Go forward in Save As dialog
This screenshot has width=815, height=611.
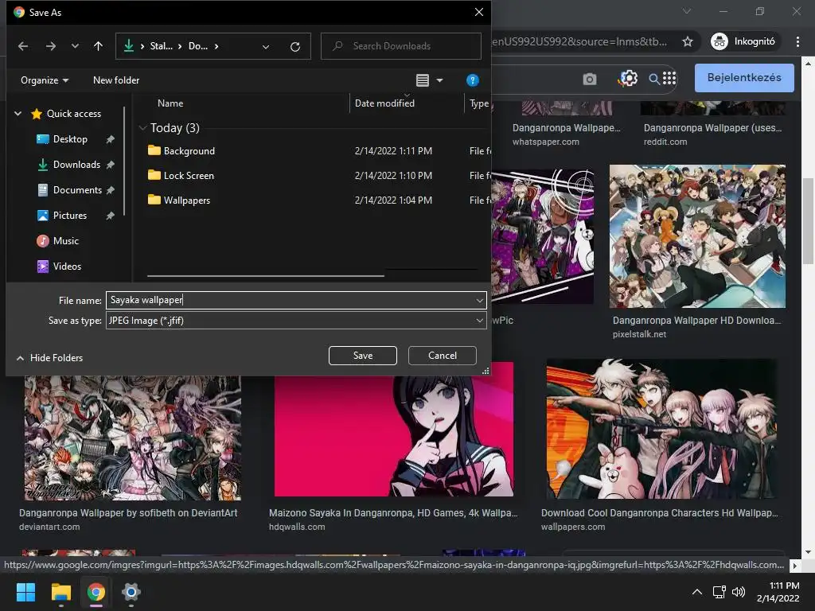pyautogui.click(x=50, y=46)
